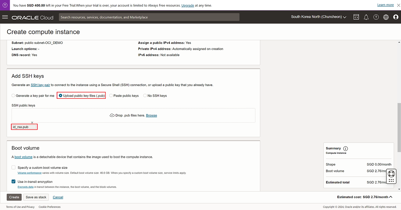Select Generate a key pair for me
This screenshot has height=210, width=401.
13,96
